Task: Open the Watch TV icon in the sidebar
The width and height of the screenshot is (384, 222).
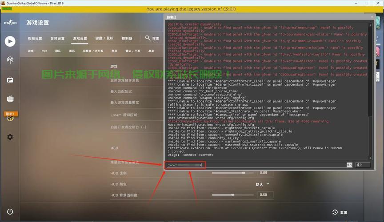Action: (x=10, y=99)
